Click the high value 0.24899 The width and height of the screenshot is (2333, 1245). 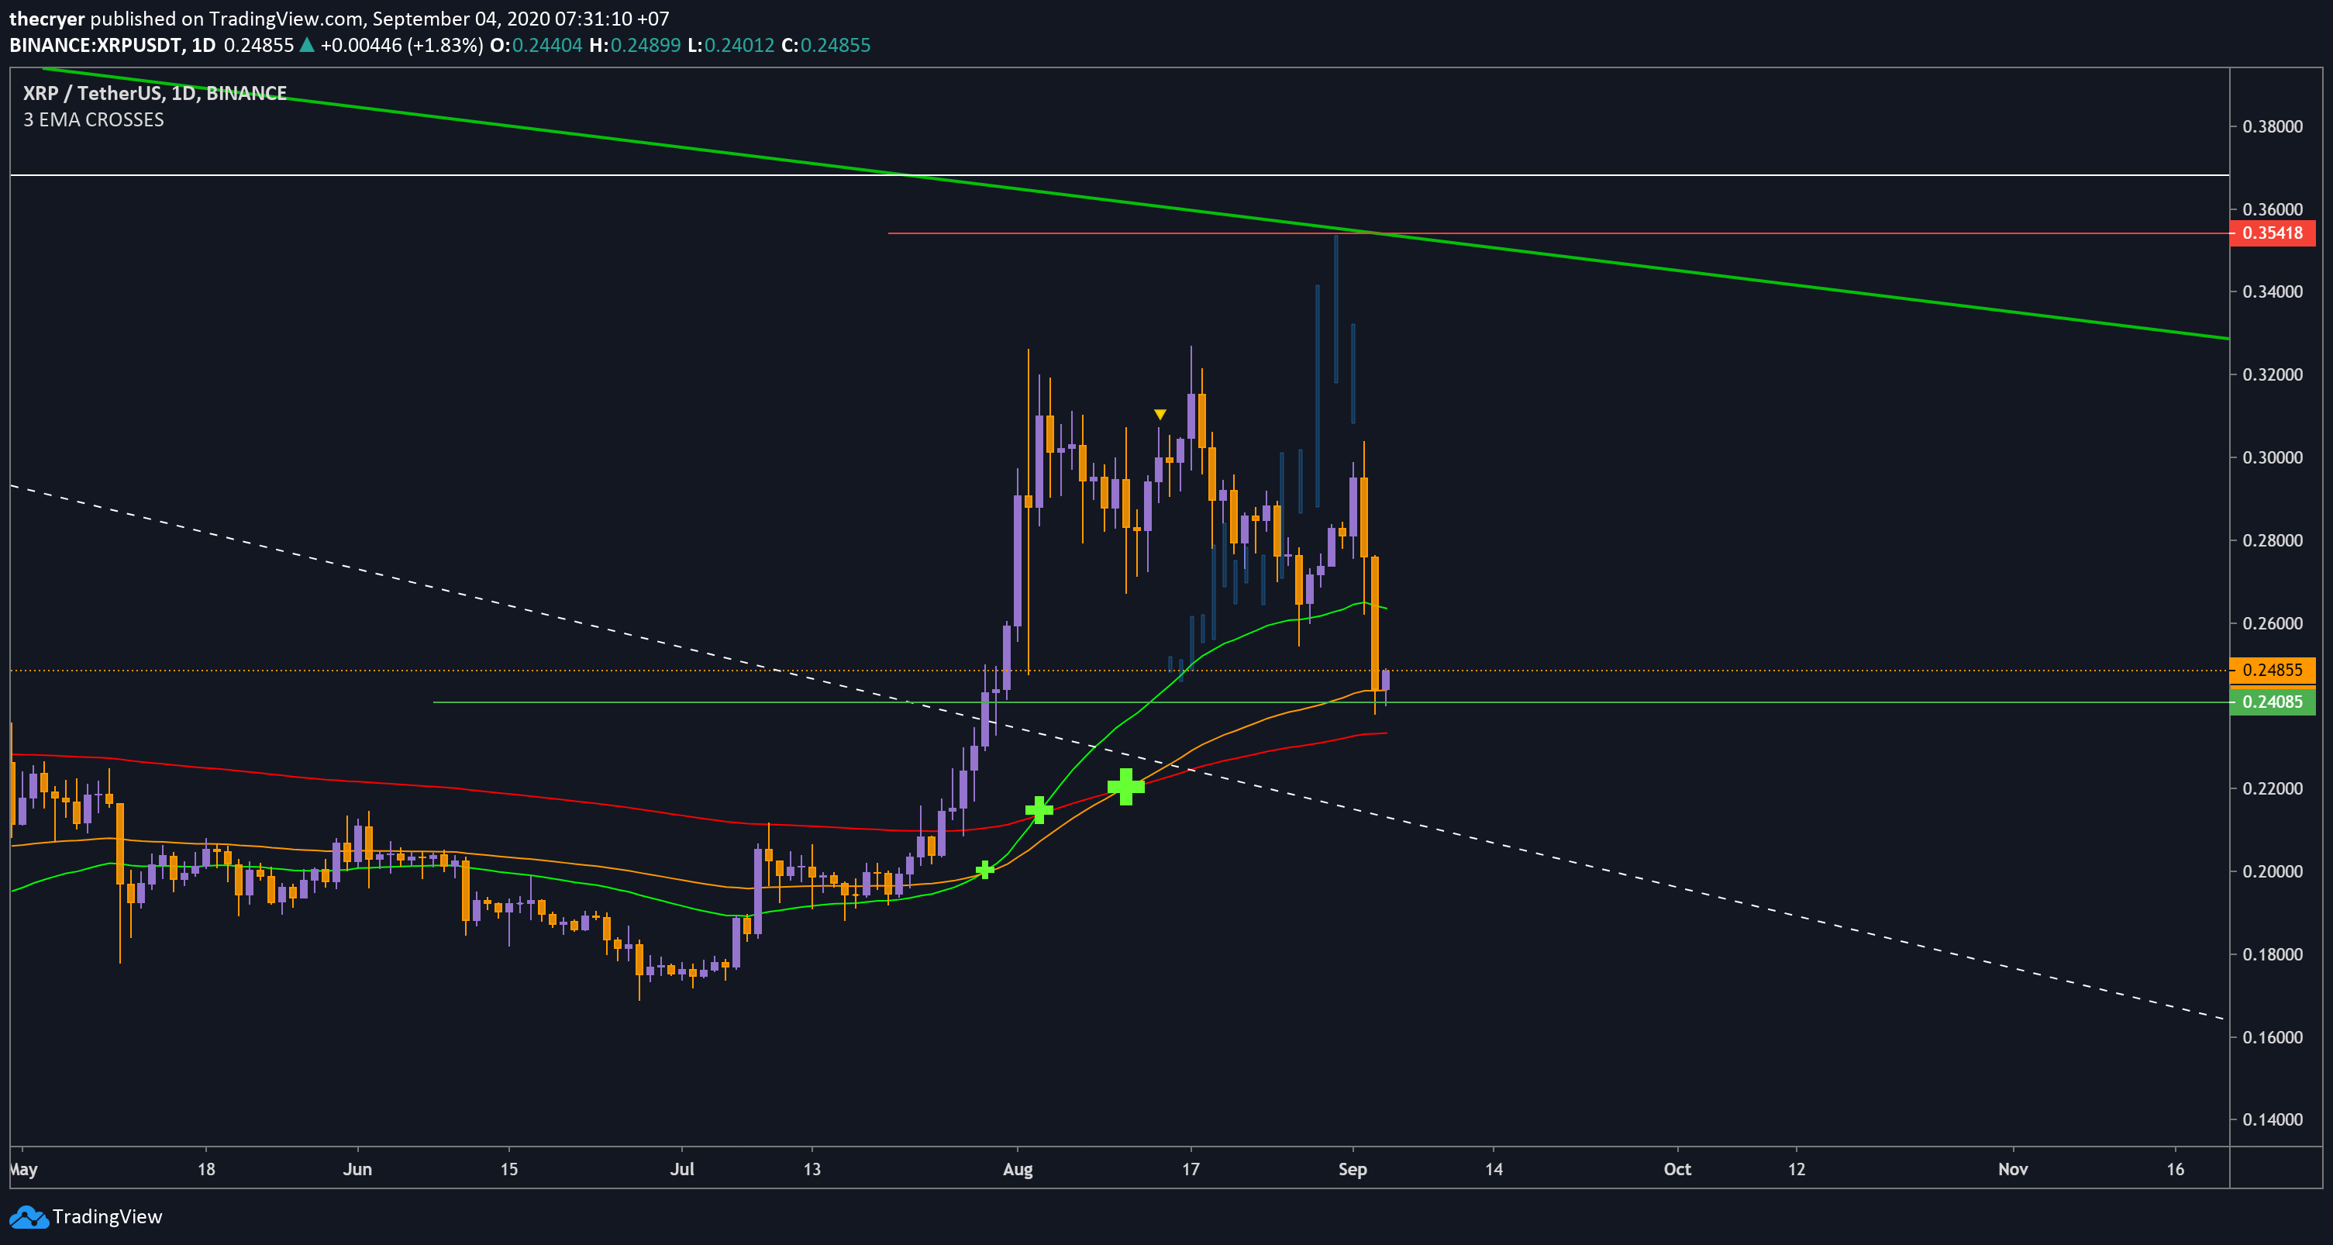646,45
